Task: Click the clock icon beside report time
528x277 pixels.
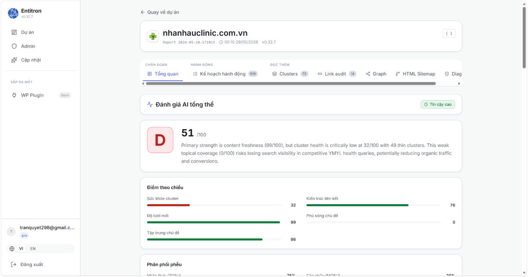Action: (x=221, y=43)
